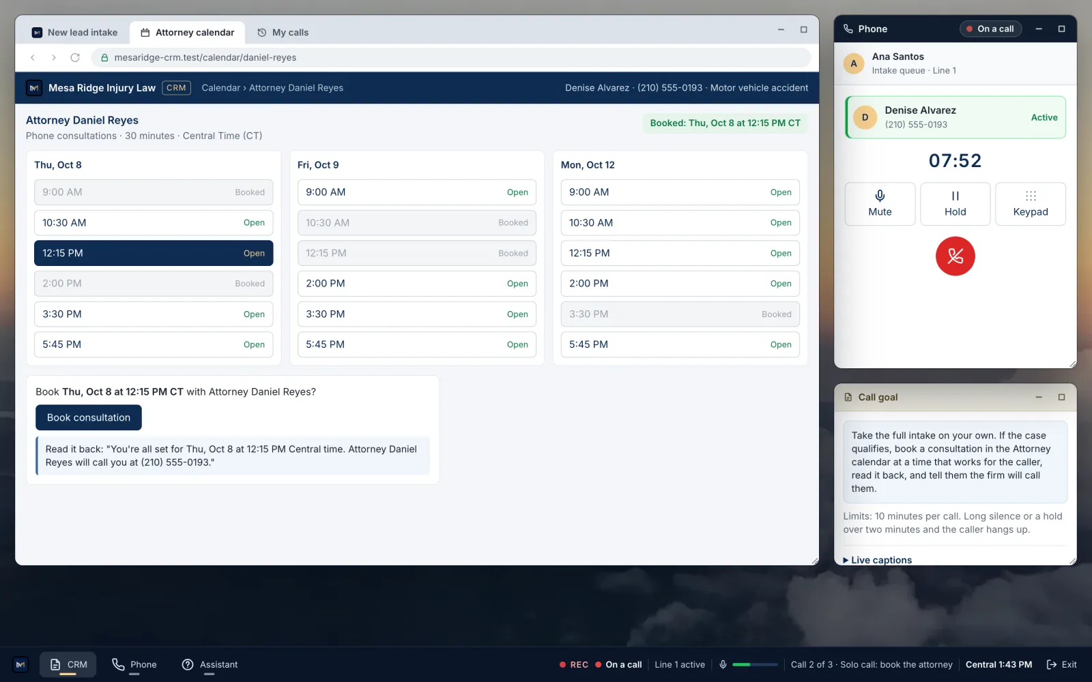Click the Read it back script note
1092x682 pixels.
233,456
